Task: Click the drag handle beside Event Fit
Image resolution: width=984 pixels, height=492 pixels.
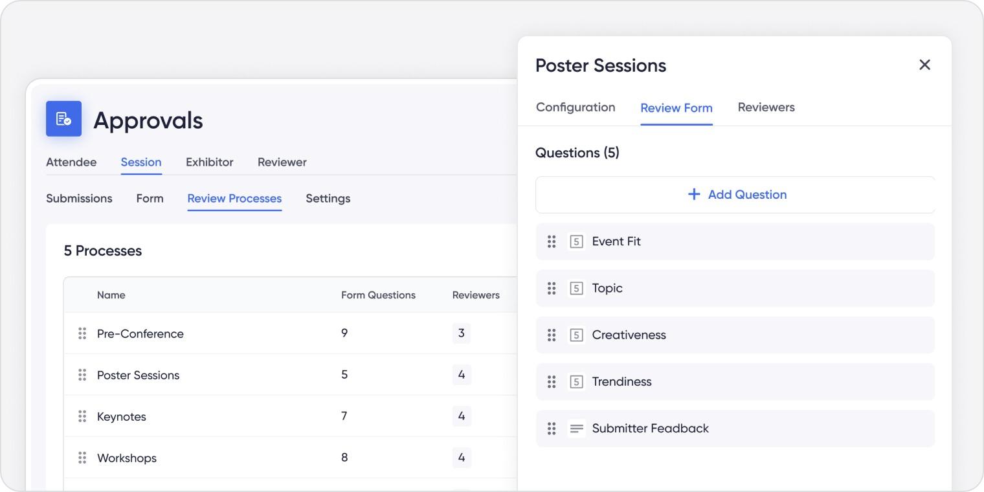Action: pos(552,241)
